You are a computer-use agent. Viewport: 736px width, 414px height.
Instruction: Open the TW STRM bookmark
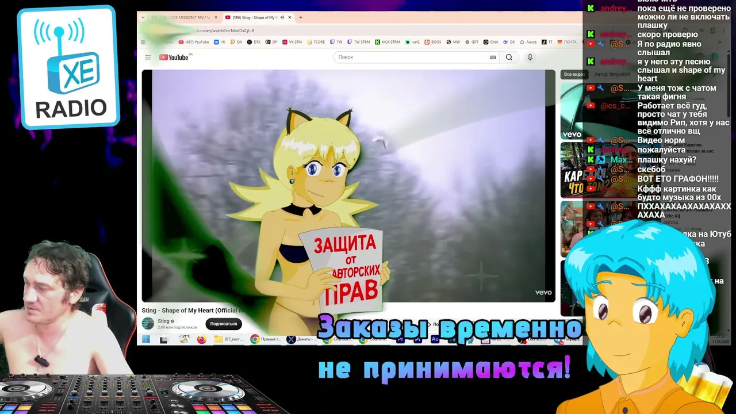(359, 42)
